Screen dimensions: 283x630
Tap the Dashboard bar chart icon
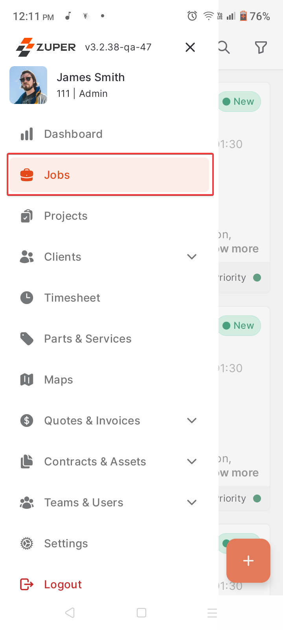pos(27,134)
